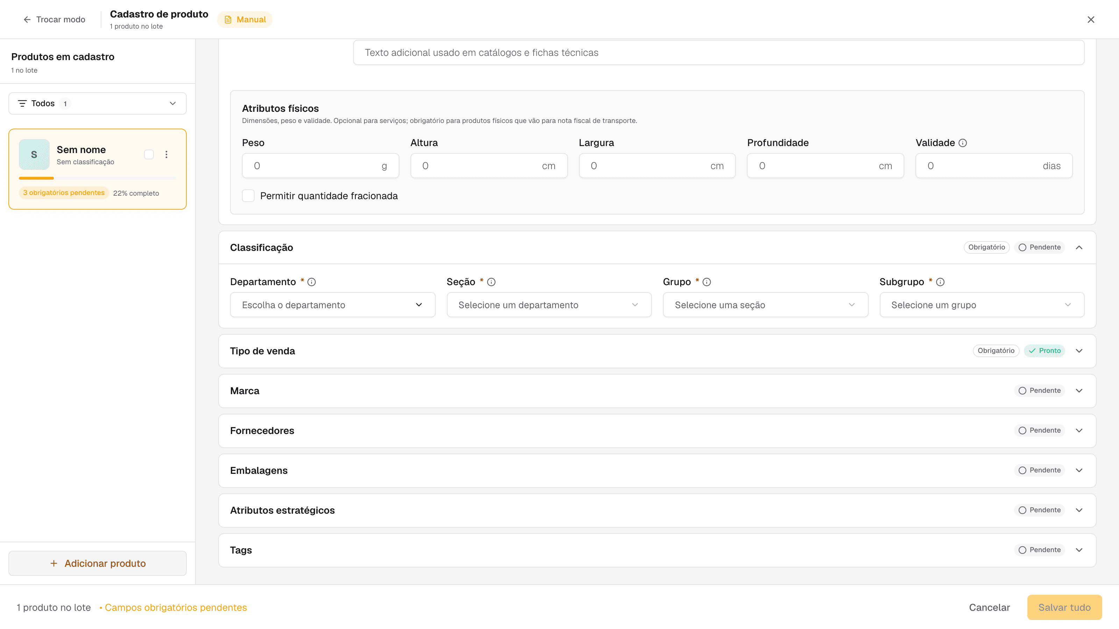
Task: Click the Grupo info icon
Action: [x=707, y=282]
